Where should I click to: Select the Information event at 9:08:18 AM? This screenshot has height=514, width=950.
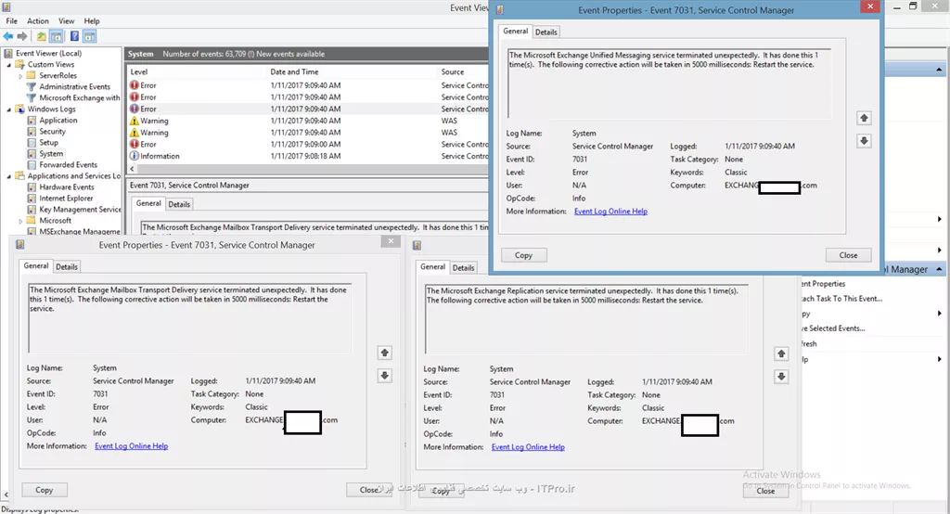tap(308, 156)
